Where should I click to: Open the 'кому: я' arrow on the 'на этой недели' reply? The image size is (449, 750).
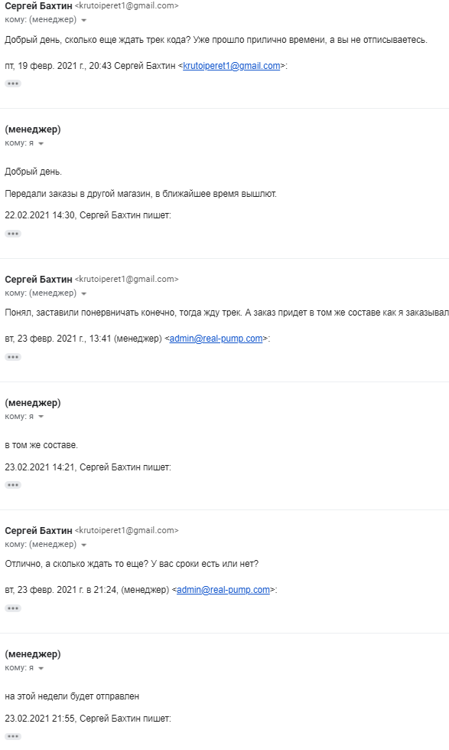41,668
